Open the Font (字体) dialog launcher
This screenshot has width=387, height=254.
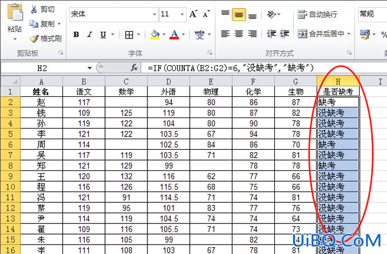[x=209, y=53]
